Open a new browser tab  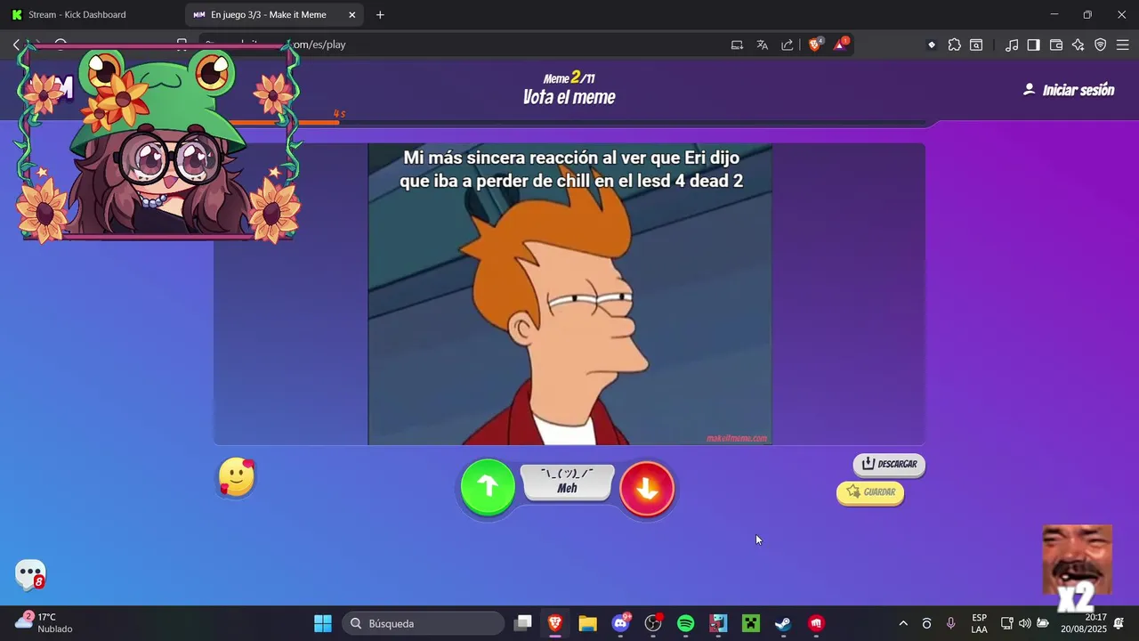click(380, 14)
